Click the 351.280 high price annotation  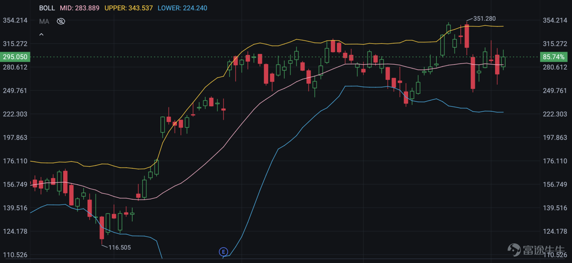pyautogui.click(x=484, y=19)
